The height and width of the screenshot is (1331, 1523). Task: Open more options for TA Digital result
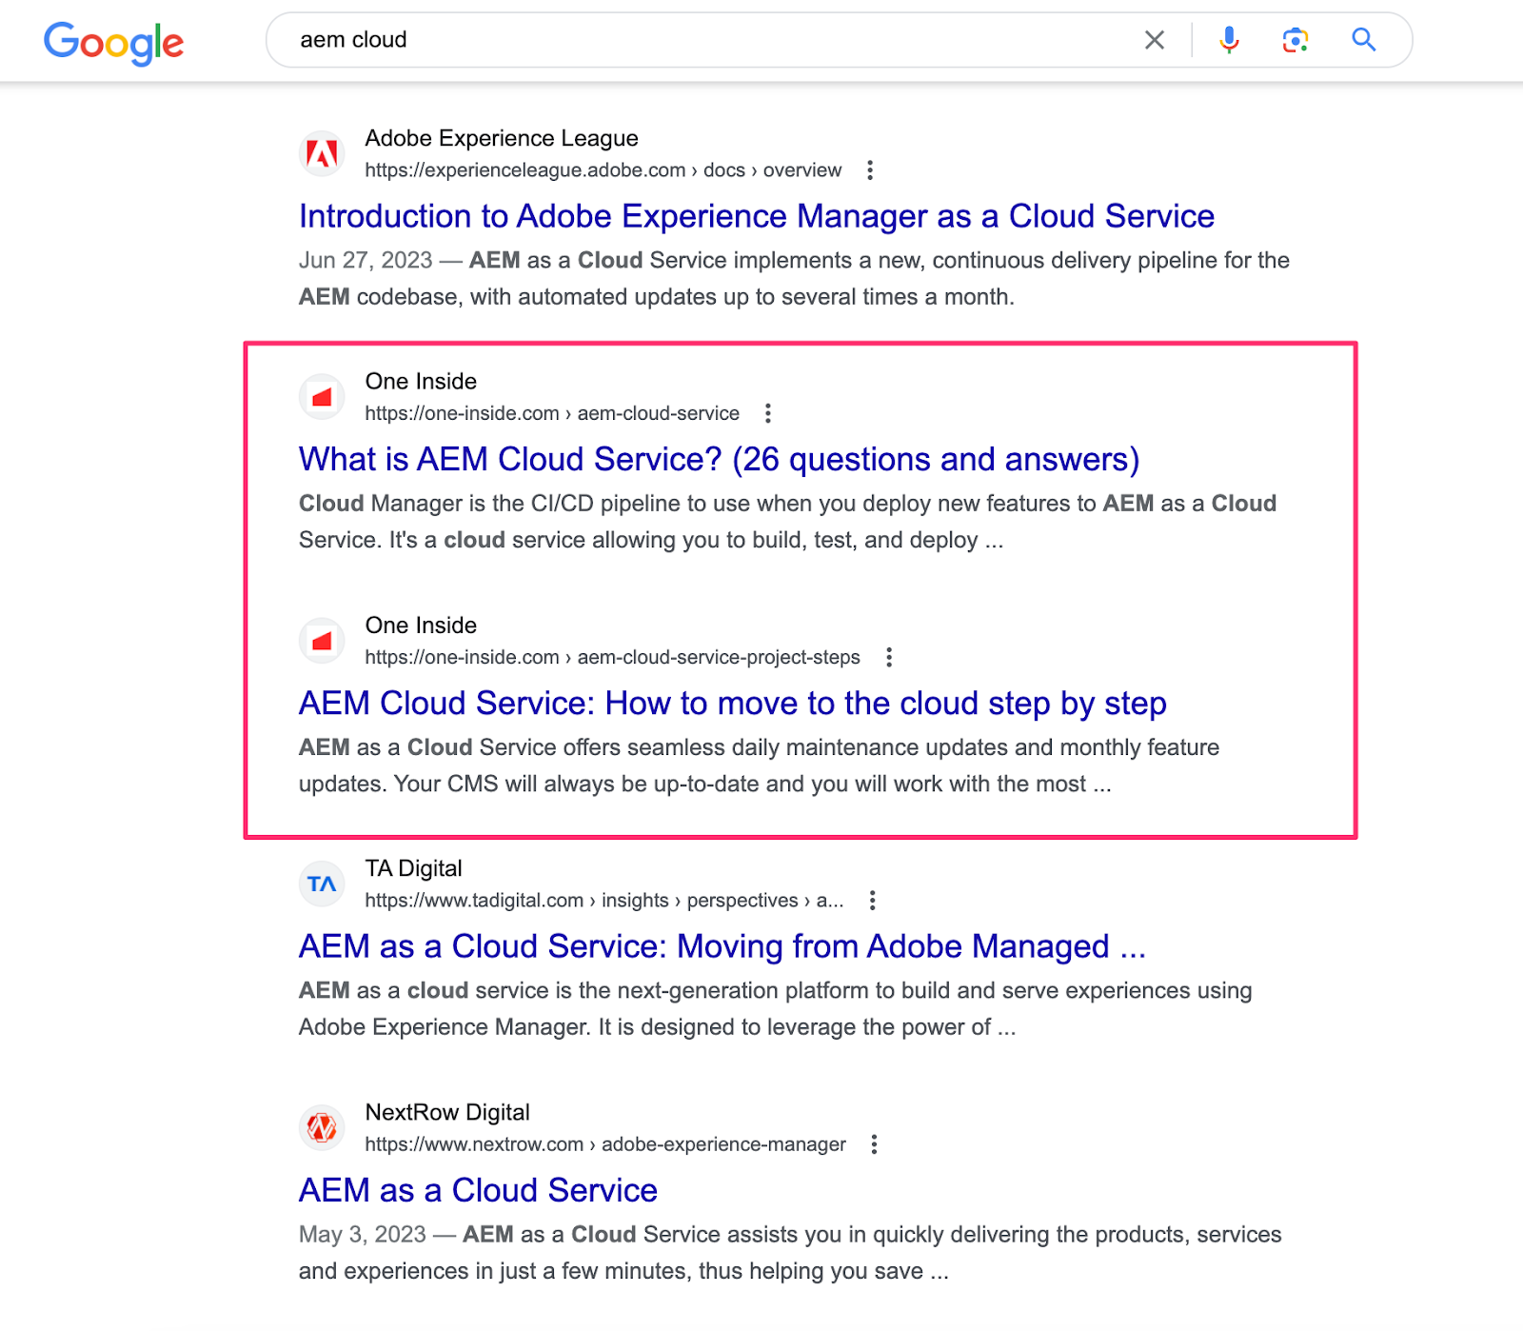(872, 901)
